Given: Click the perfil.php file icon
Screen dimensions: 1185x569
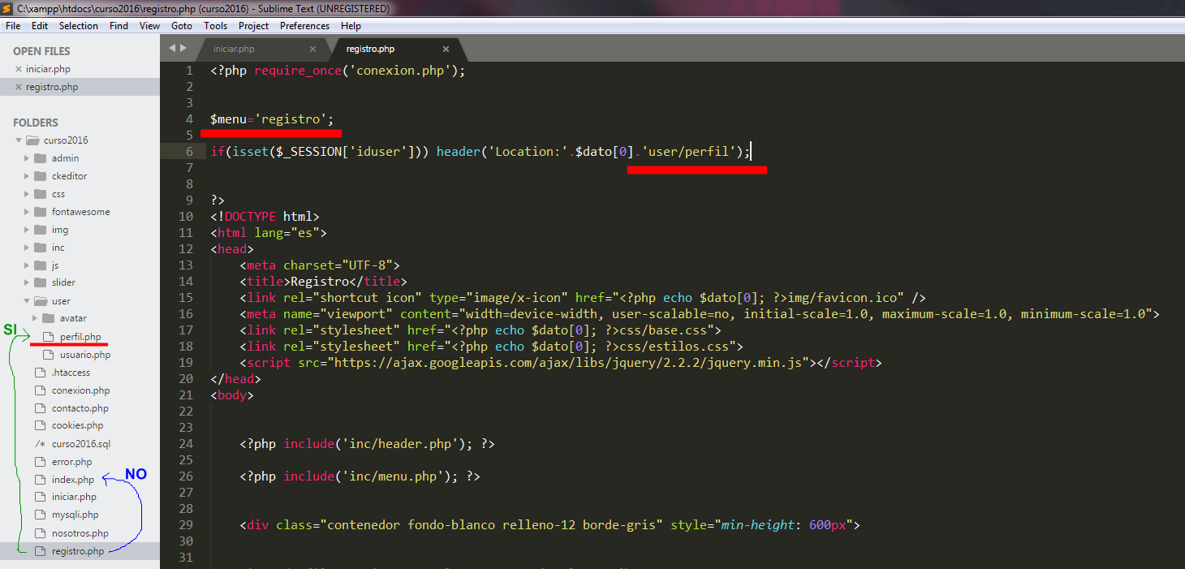Looking at the screenshot, I should point(48,337).
